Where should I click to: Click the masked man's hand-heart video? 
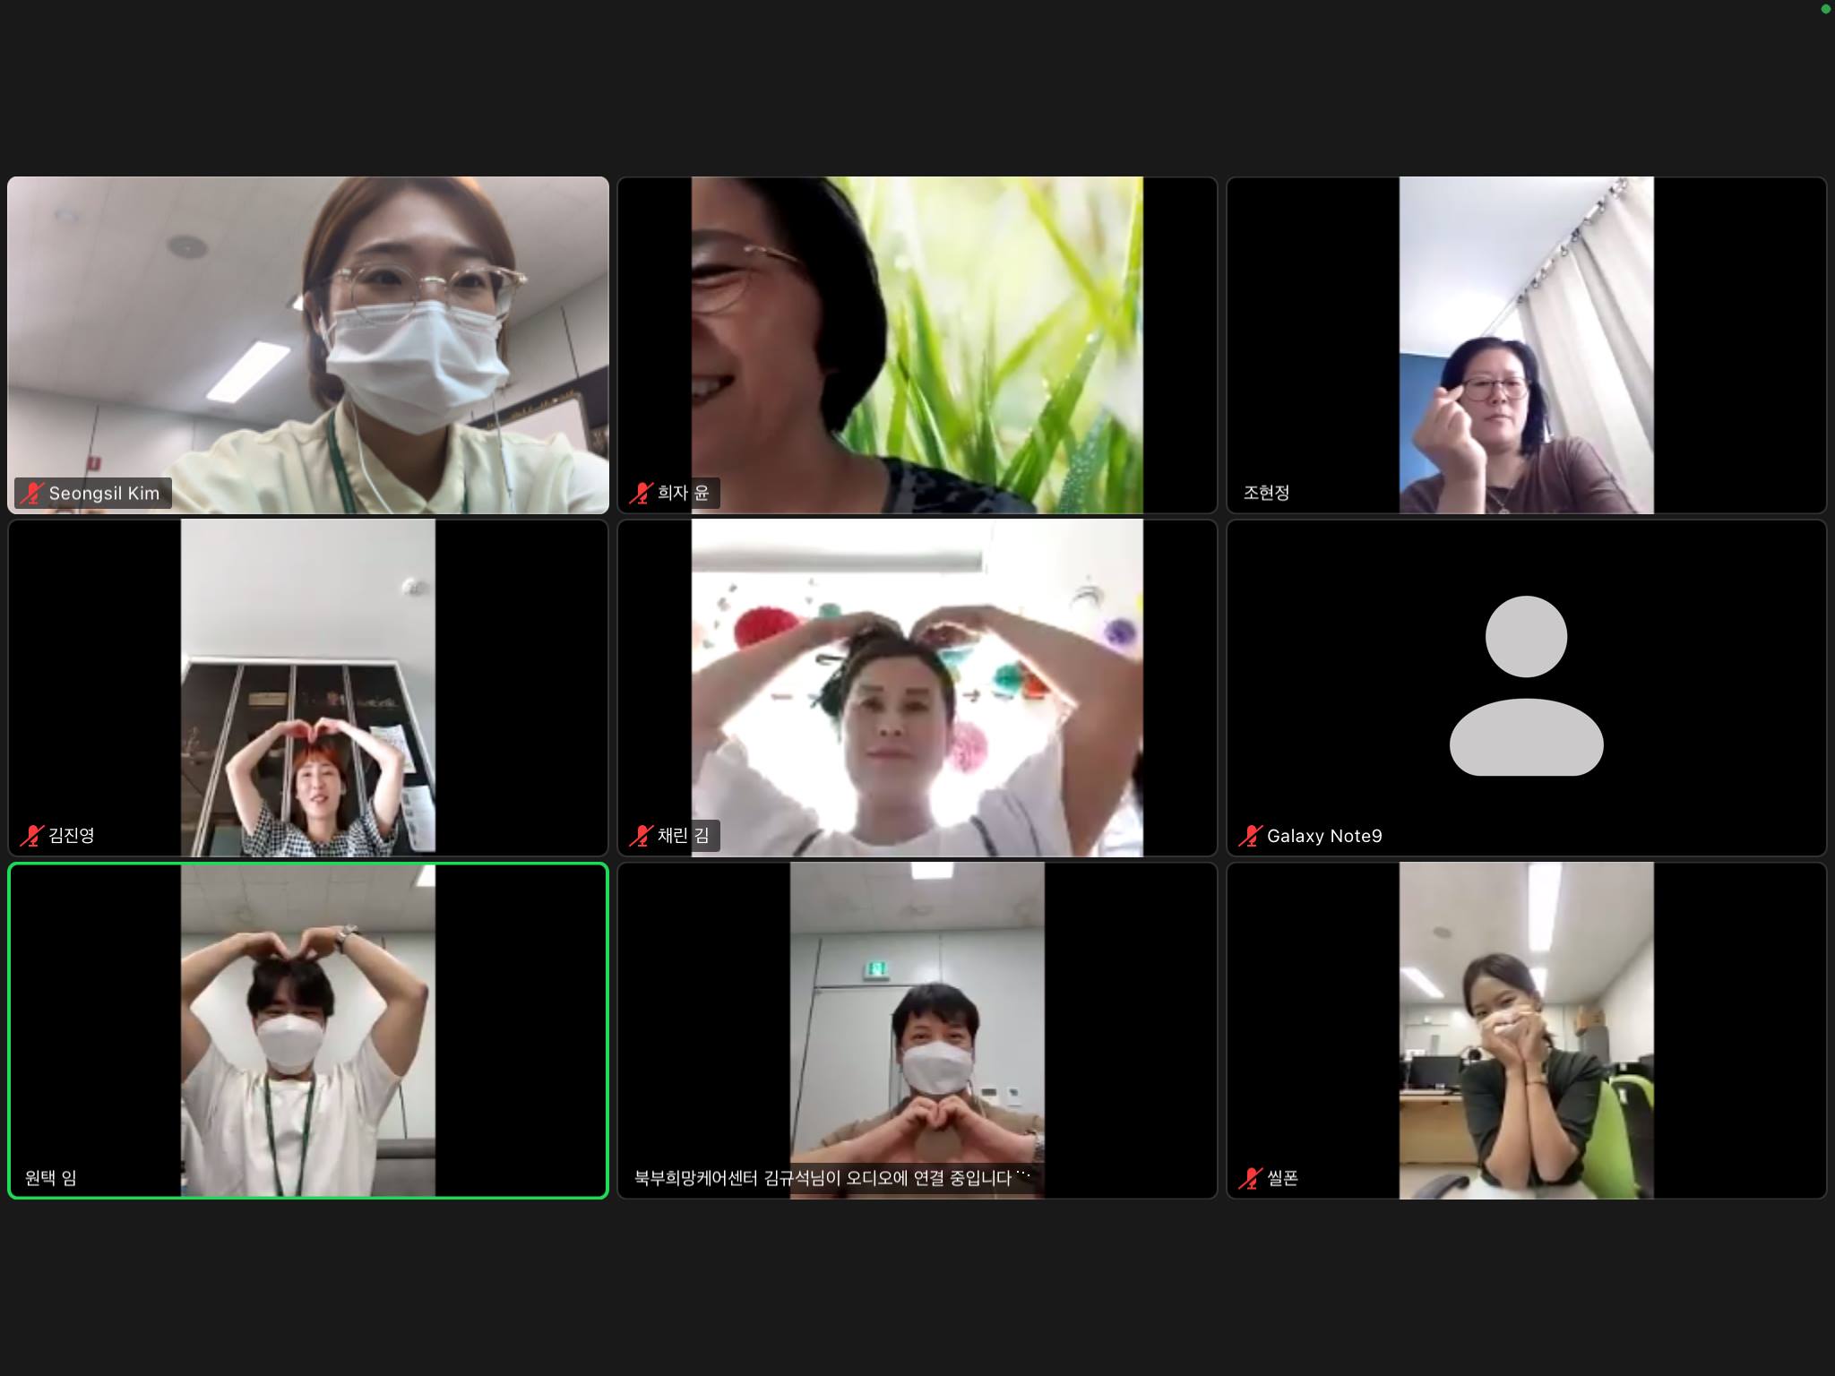click(x=917, y=1030)
